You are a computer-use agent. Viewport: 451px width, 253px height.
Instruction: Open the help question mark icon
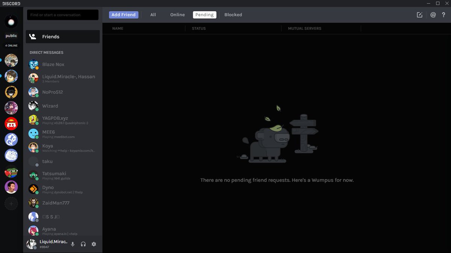[444, 15]
